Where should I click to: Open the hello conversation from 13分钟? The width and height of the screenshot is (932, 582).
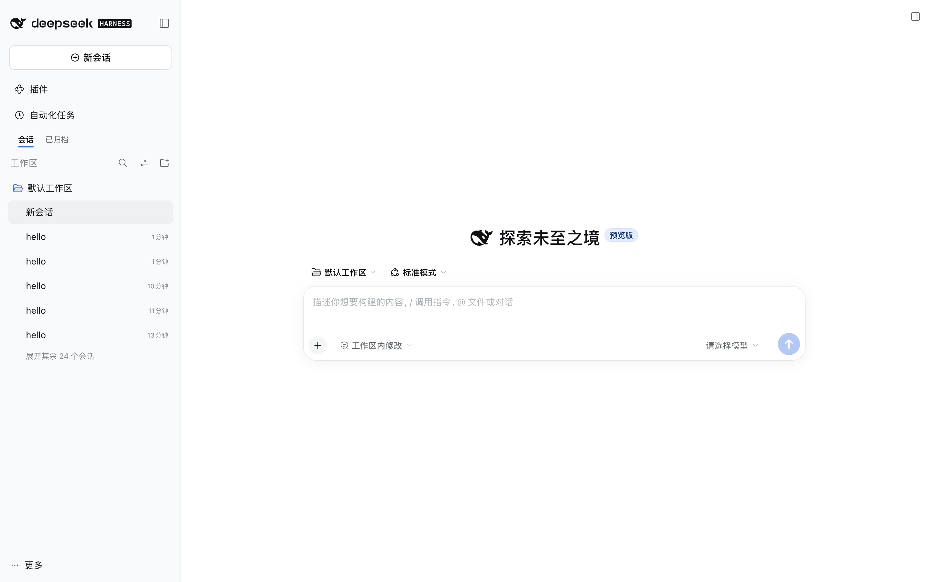pyautogui.click(x=91, y=335)
